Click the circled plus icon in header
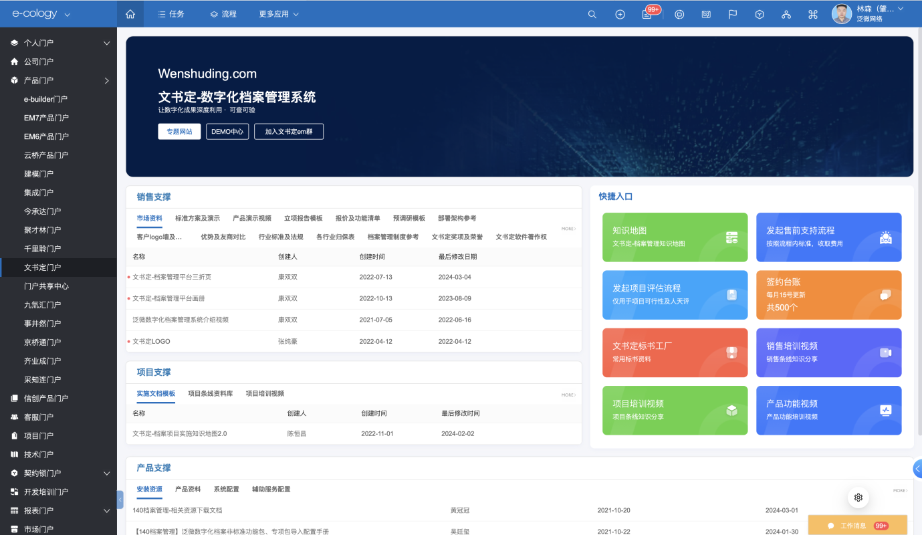Image resolution: width=922 pixels, height=535 pixels. pos(620,14)
